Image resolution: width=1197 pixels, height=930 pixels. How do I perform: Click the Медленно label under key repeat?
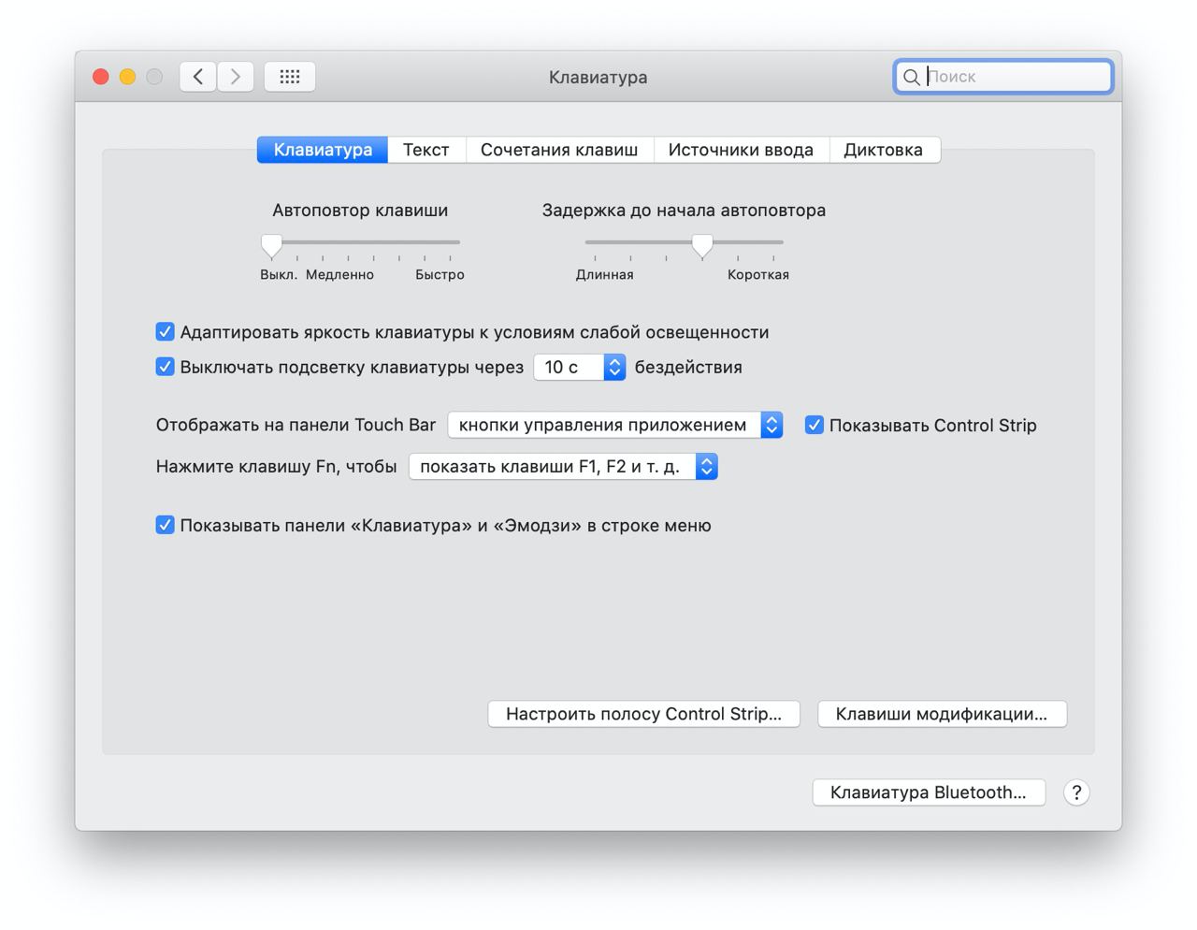[339, 274]
